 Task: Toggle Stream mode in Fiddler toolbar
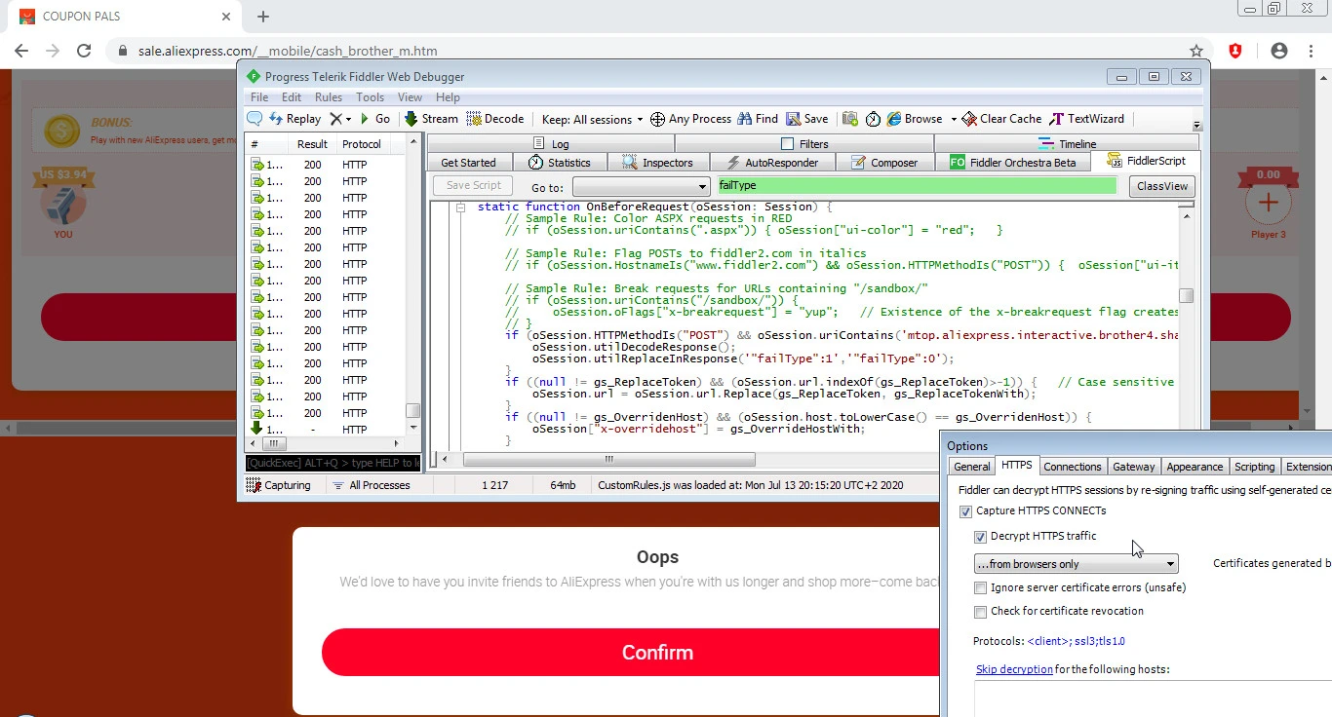click(431, 119)
